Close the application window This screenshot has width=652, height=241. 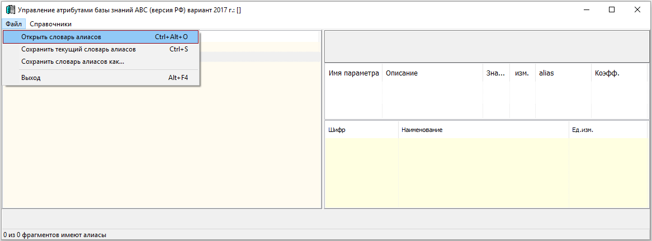click(637, 10)
